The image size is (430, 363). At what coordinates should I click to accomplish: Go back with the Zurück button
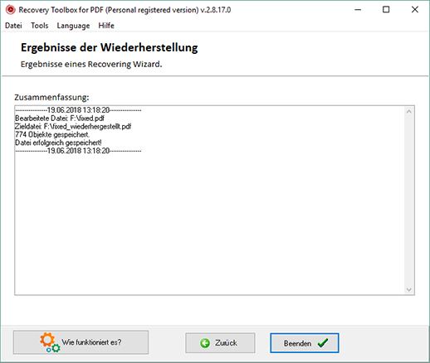pyautogui.click(x=220, y=343)
